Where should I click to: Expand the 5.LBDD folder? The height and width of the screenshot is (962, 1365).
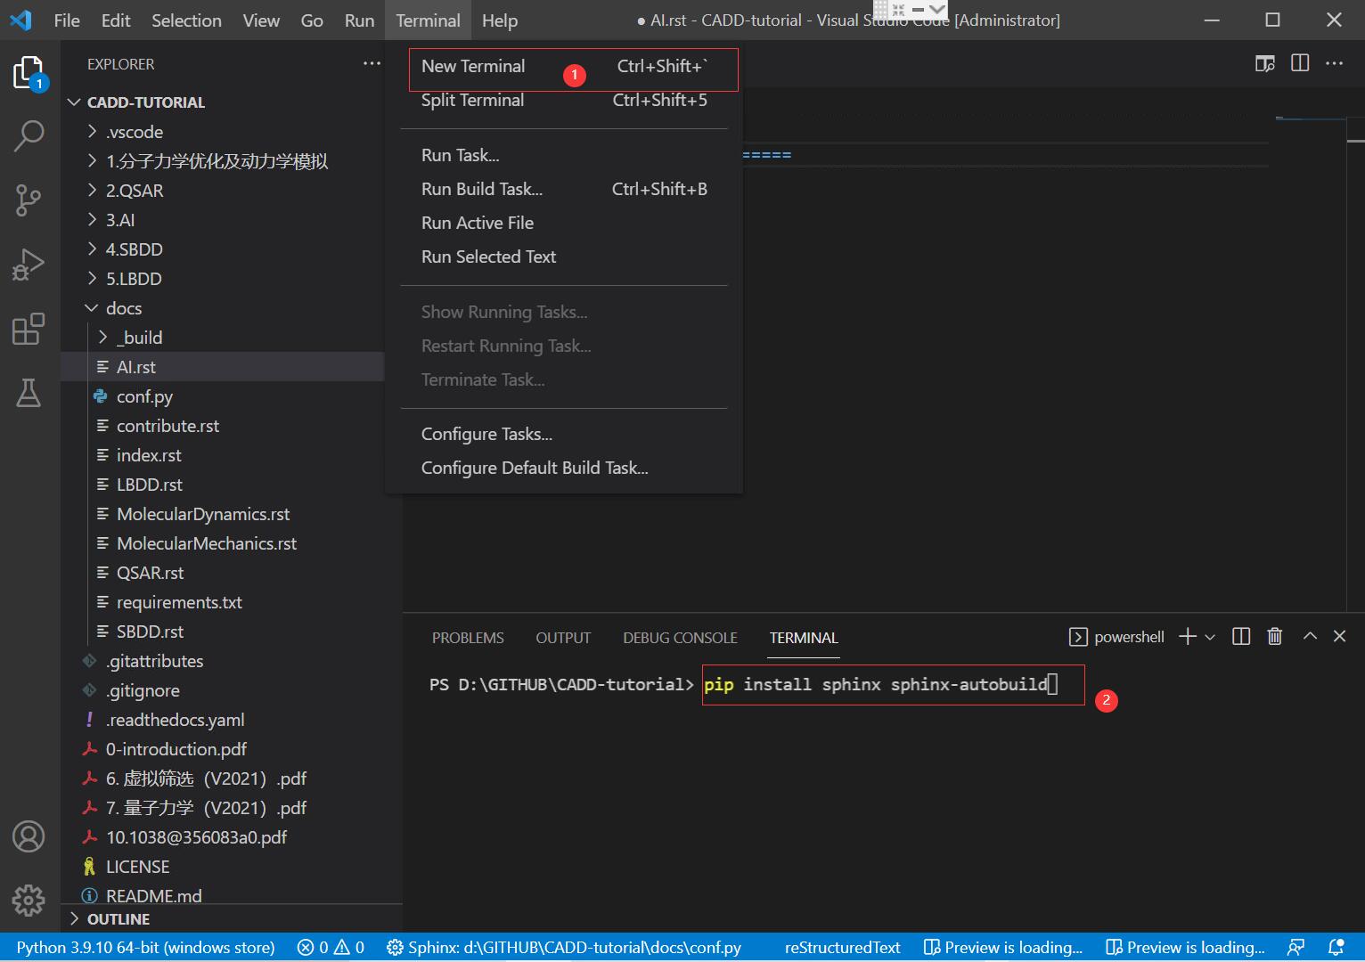(x=223, y=279)
